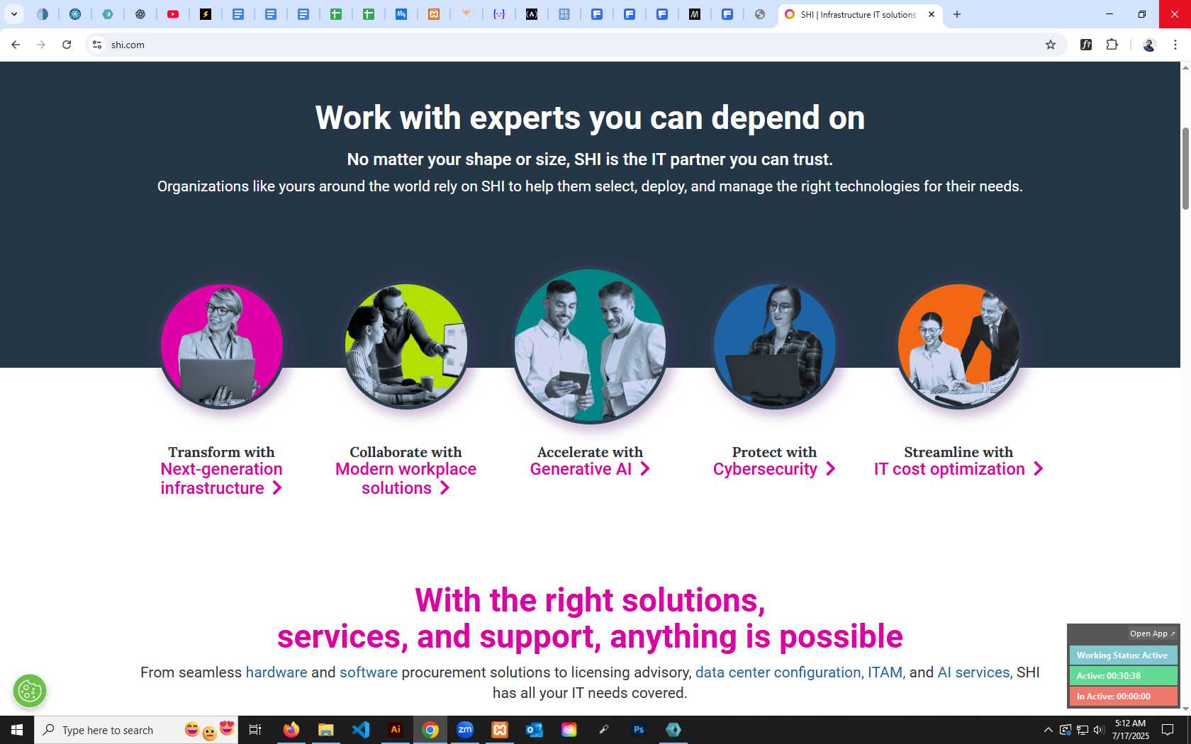1191x744 pixels.
Task: Click the Working Status: Active bar
Action: [x=1123, y=655]
